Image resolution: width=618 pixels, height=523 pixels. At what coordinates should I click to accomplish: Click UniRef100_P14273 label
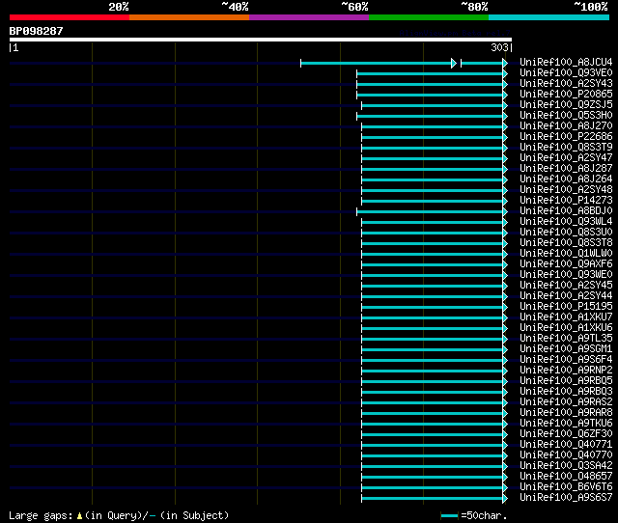[x=566, y=201]
